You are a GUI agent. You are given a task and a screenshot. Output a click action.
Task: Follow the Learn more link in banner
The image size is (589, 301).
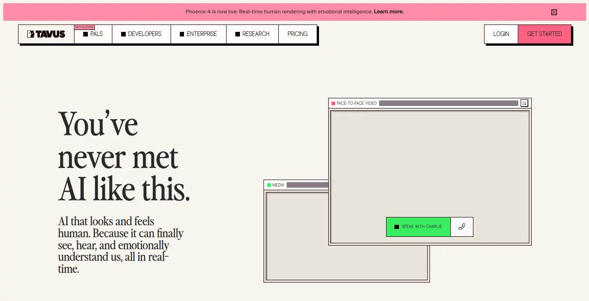tap(388, 12)
